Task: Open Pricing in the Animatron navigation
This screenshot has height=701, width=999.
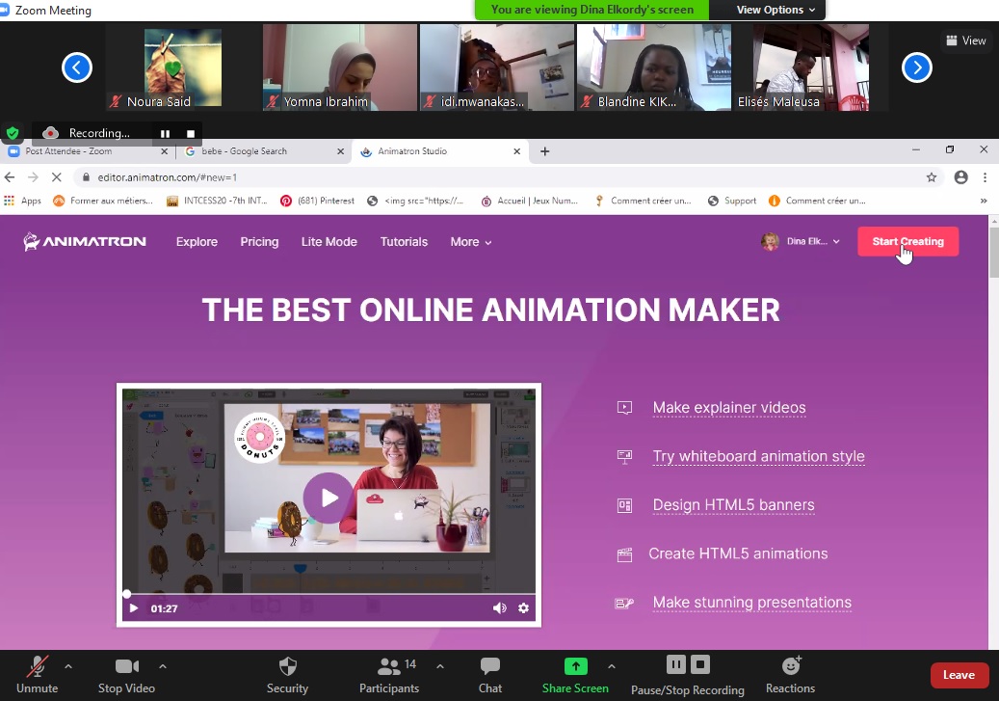Action: pyautogui.click(x=259, y=242)
